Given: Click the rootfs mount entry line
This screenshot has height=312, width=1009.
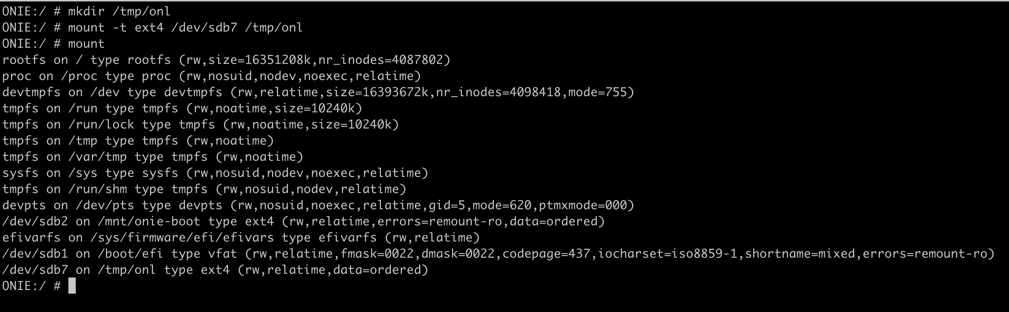Looking at the screenshot, I should 227,60.
